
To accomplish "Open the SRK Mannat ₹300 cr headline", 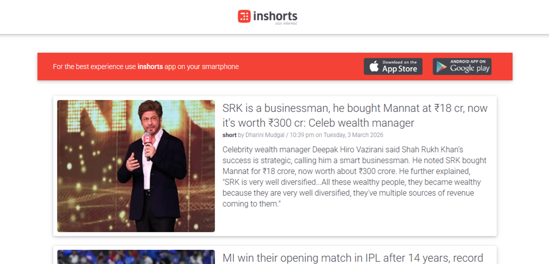I will click(x=355, y=115).
